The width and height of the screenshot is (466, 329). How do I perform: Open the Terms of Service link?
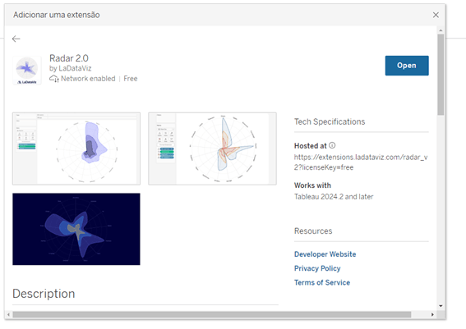pos(322,282)
